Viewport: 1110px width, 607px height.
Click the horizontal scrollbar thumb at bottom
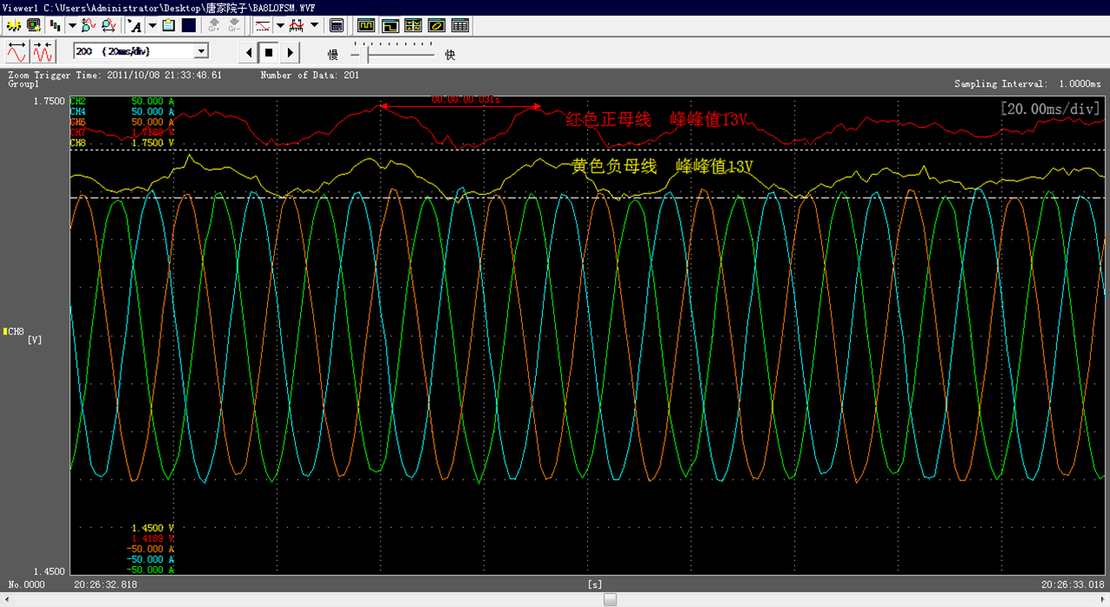(610, 599)
